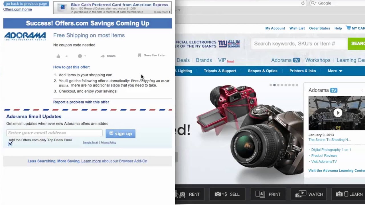
Task: Click Report a problem with this offer
Action: 81,102
